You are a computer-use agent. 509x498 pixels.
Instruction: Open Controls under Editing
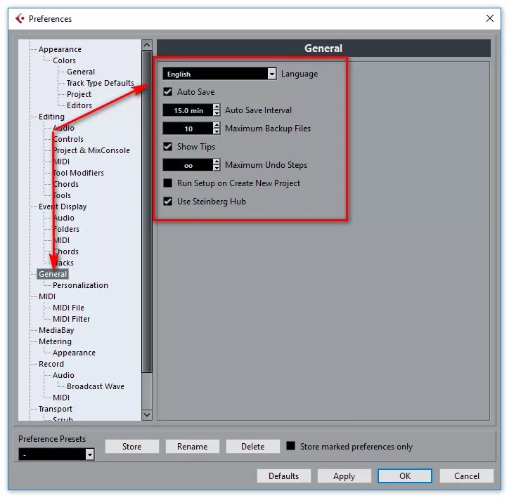coord(68,139)
